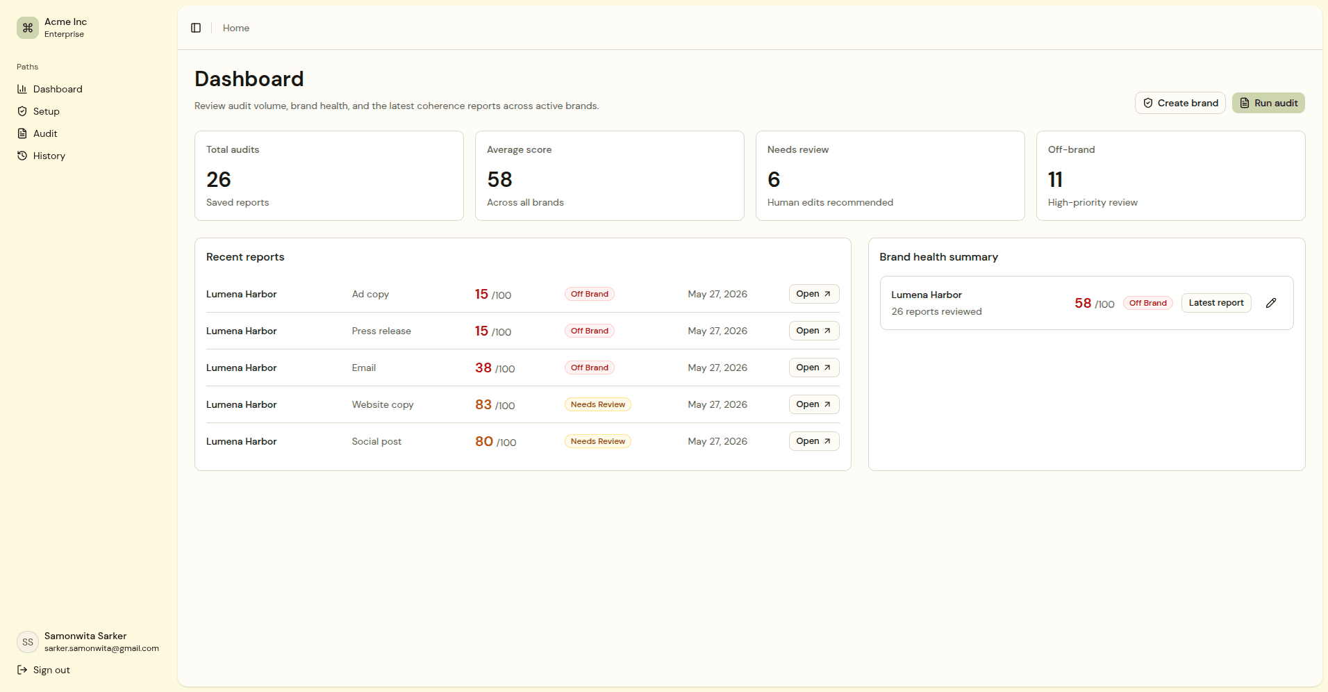Click Off Brand badge in Brand health summary

(1148, 303)
